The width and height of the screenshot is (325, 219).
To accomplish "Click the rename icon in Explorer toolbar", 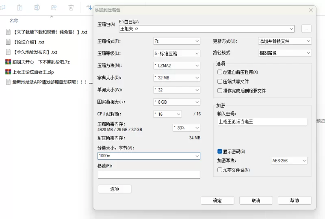I will (37, 8).
